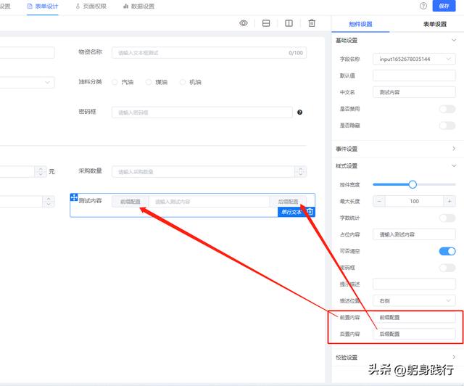Click the vertical split layout icon
The width and height of the screenshot is (464, 386).
coord(289,23)
